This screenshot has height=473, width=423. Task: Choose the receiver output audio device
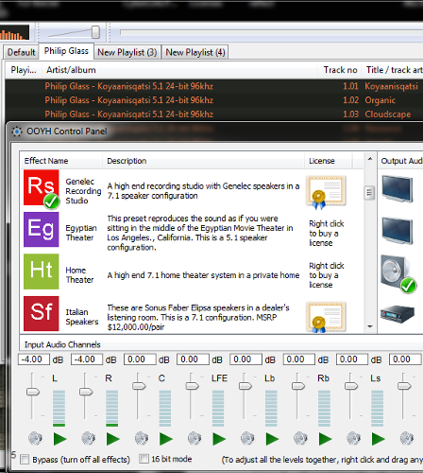398,314
